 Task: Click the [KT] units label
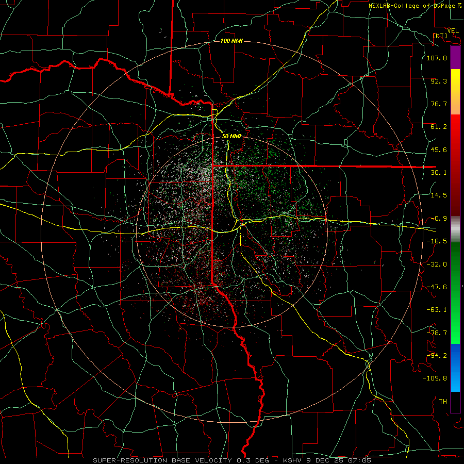coord(440,36)
